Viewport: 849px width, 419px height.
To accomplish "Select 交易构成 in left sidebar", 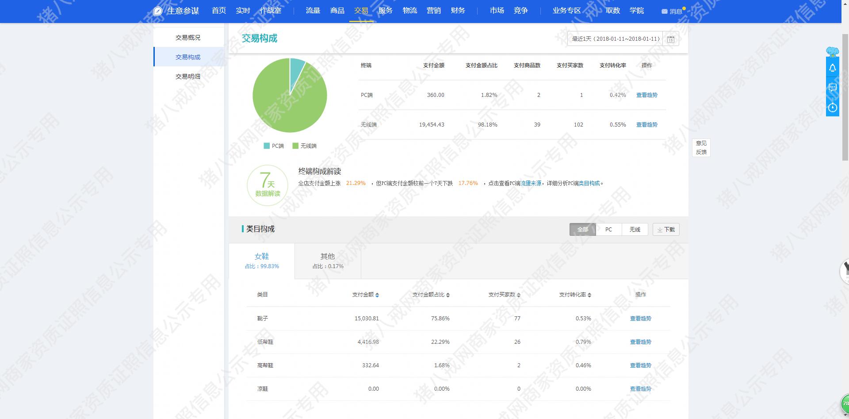I will pyautogui.click(x=189, y=57).
